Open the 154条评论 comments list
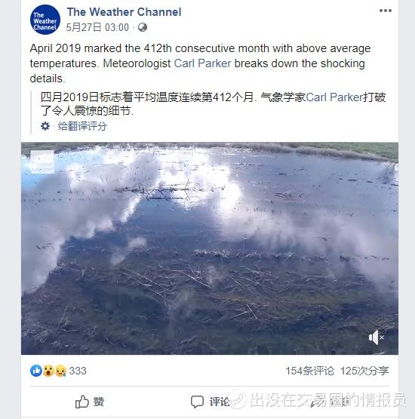415x419 pixels. point(310,371)
